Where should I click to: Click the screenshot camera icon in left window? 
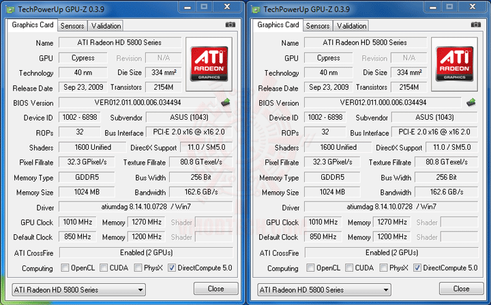click(230, 25)
